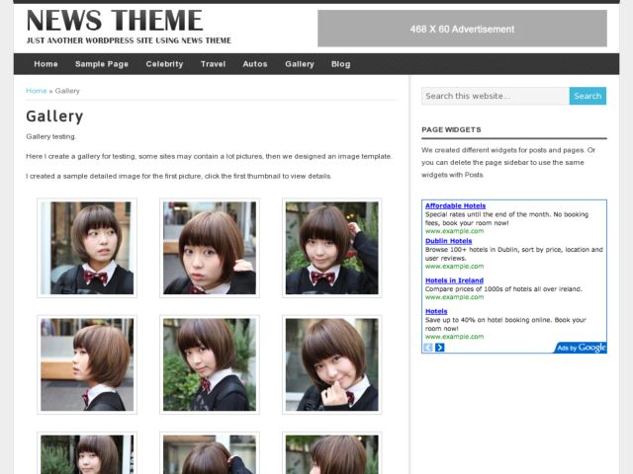Open thumbnail of girl with finger on lips

[x=332, y=364]
